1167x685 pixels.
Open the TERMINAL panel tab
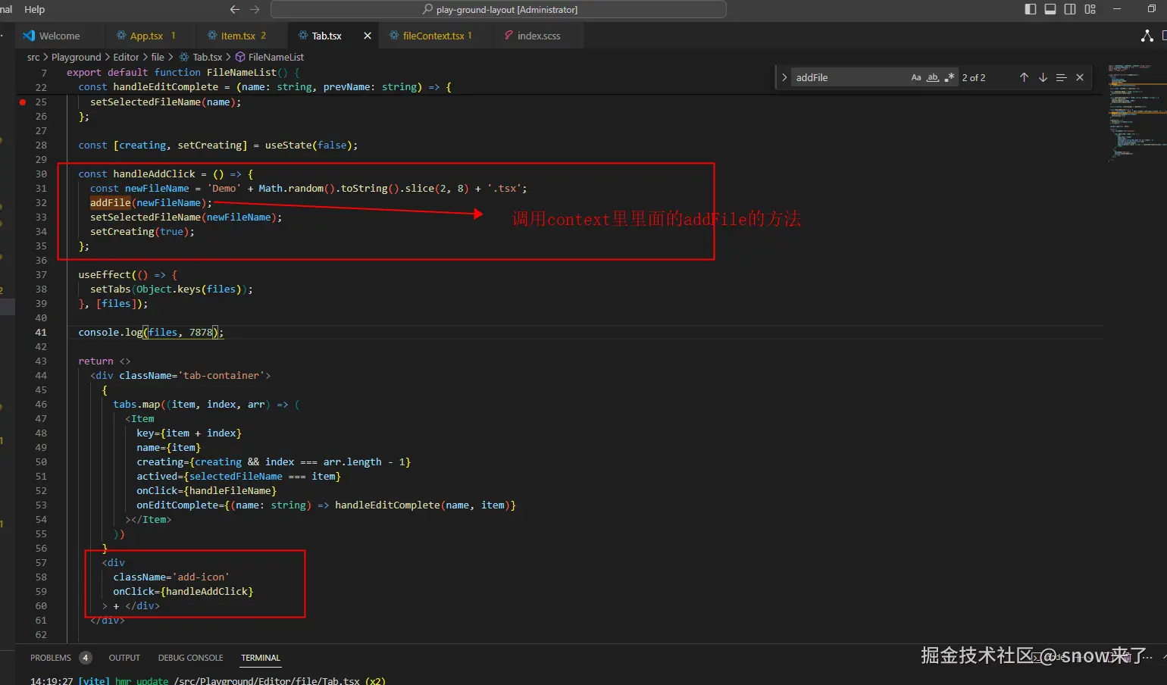[x=261, y=658]
